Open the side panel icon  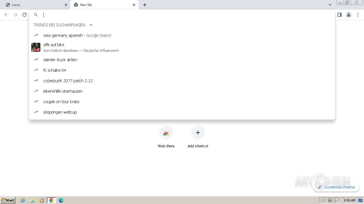click(x=339, y=15)
